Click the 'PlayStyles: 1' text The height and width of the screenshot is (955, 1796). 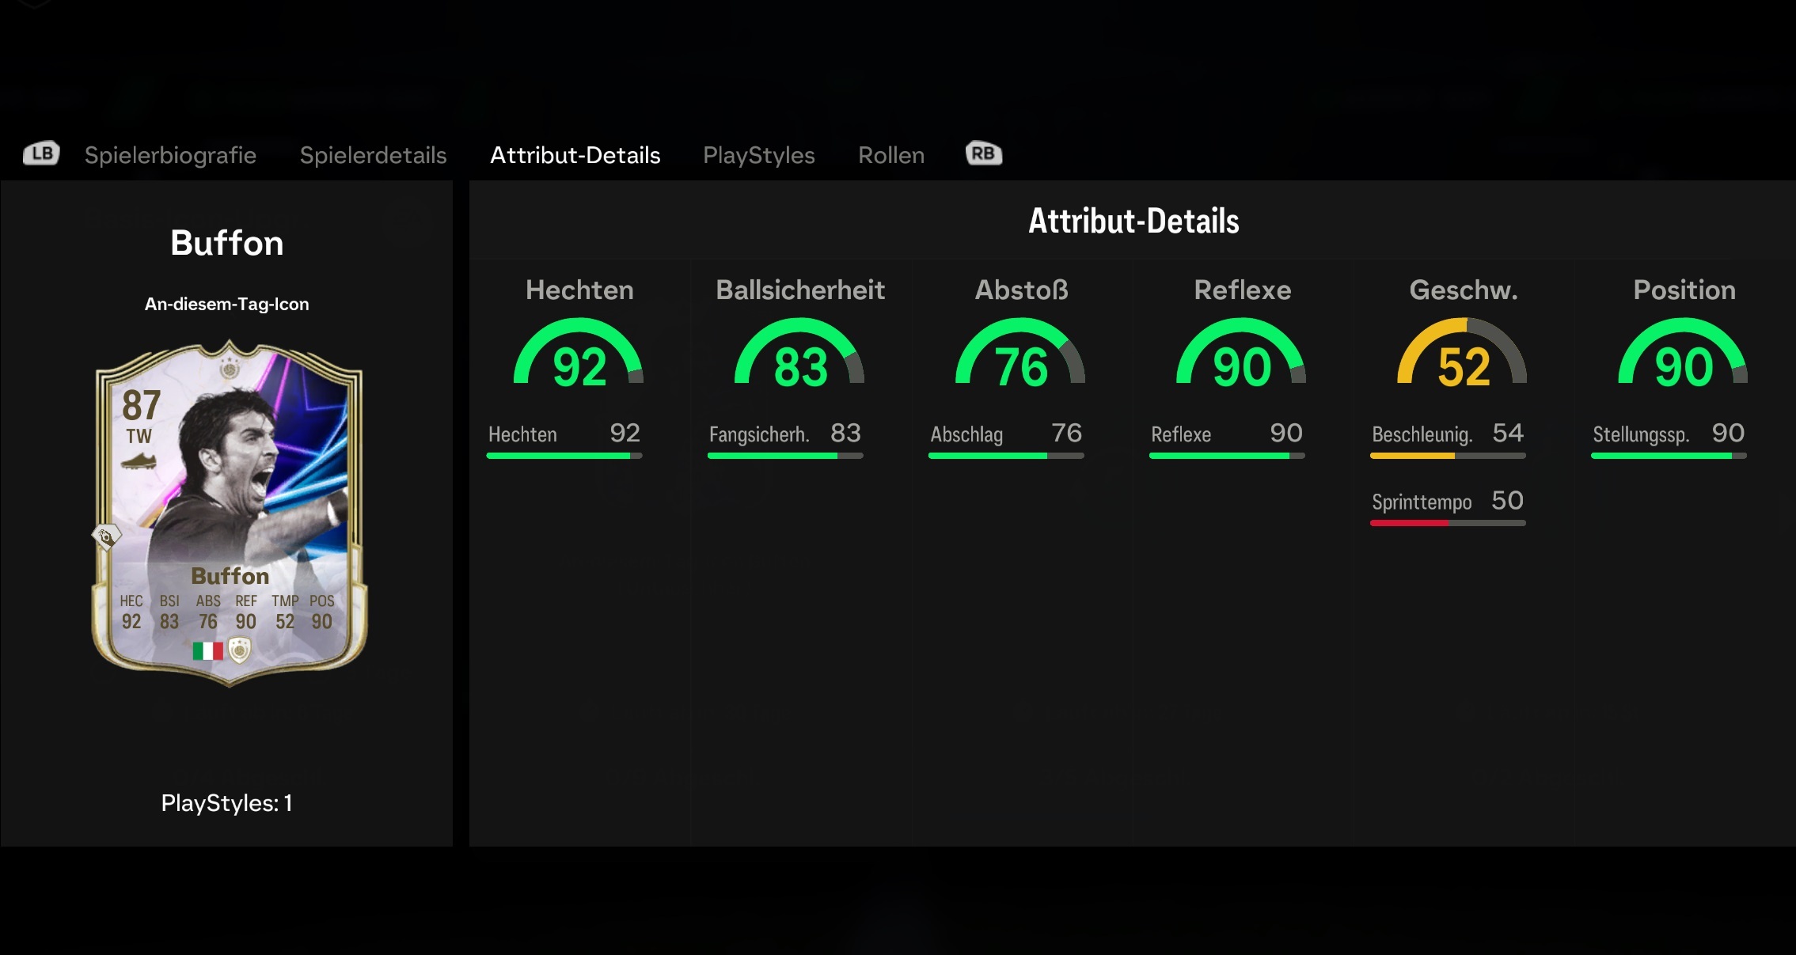[227, 803]
